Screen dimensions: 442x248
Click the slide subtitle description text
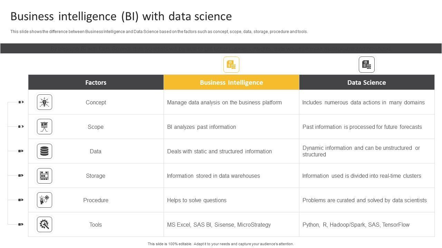tap(159, 32)
